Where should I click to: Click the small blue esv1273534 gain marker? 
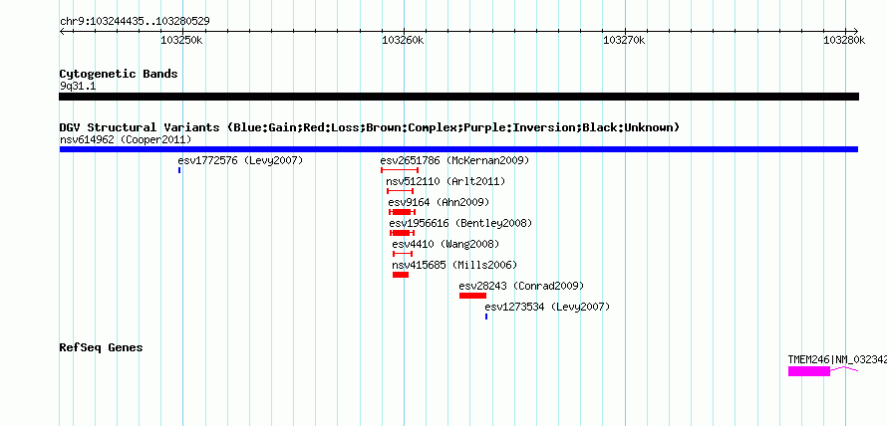(x=486, y=317)
